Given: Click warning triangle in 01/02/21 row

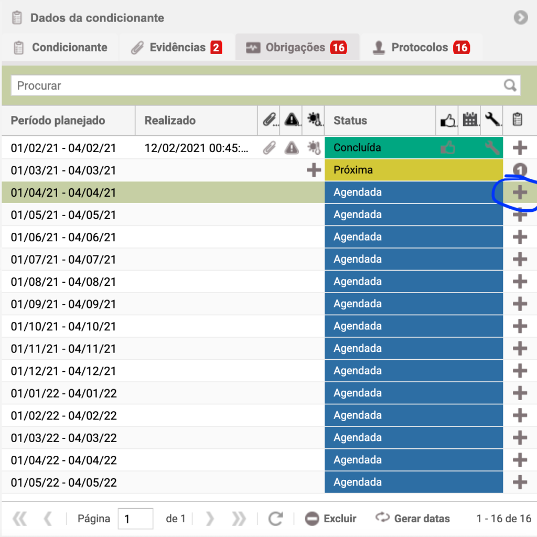Looking at the screenshot, I should tap(292, 148).
